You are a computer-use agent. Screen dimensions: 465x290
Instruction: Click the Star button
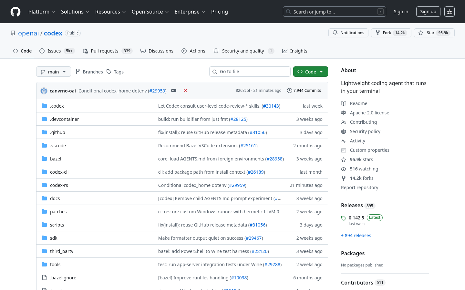[434, 33]
